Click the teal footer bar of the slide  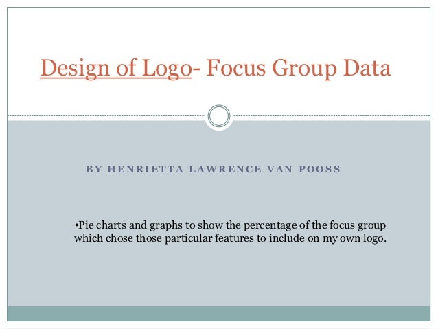point(219,314)
